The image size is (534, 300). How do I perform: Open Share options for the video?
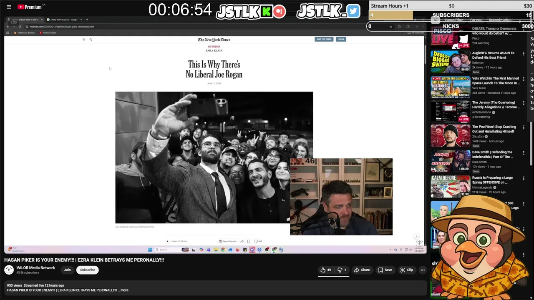362,270
